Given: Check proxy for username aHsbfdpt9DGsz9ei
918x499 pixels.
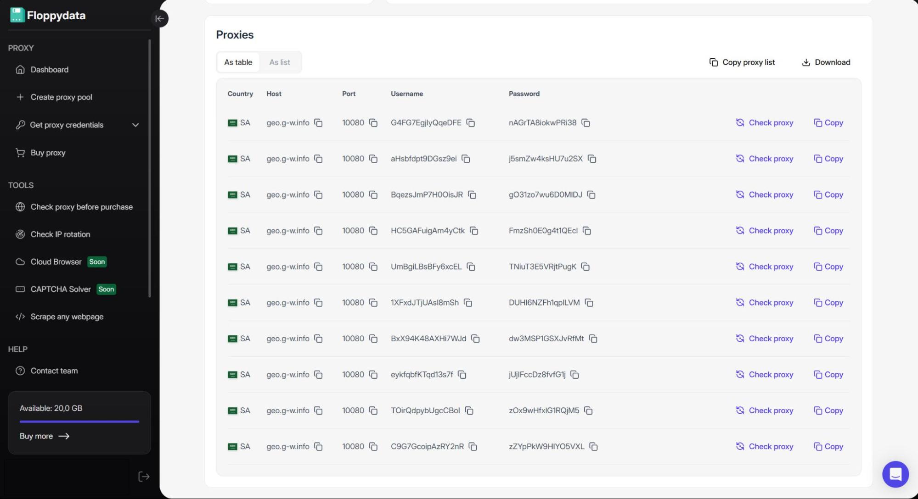Looking at the screenshot, I should click(765, 159).
